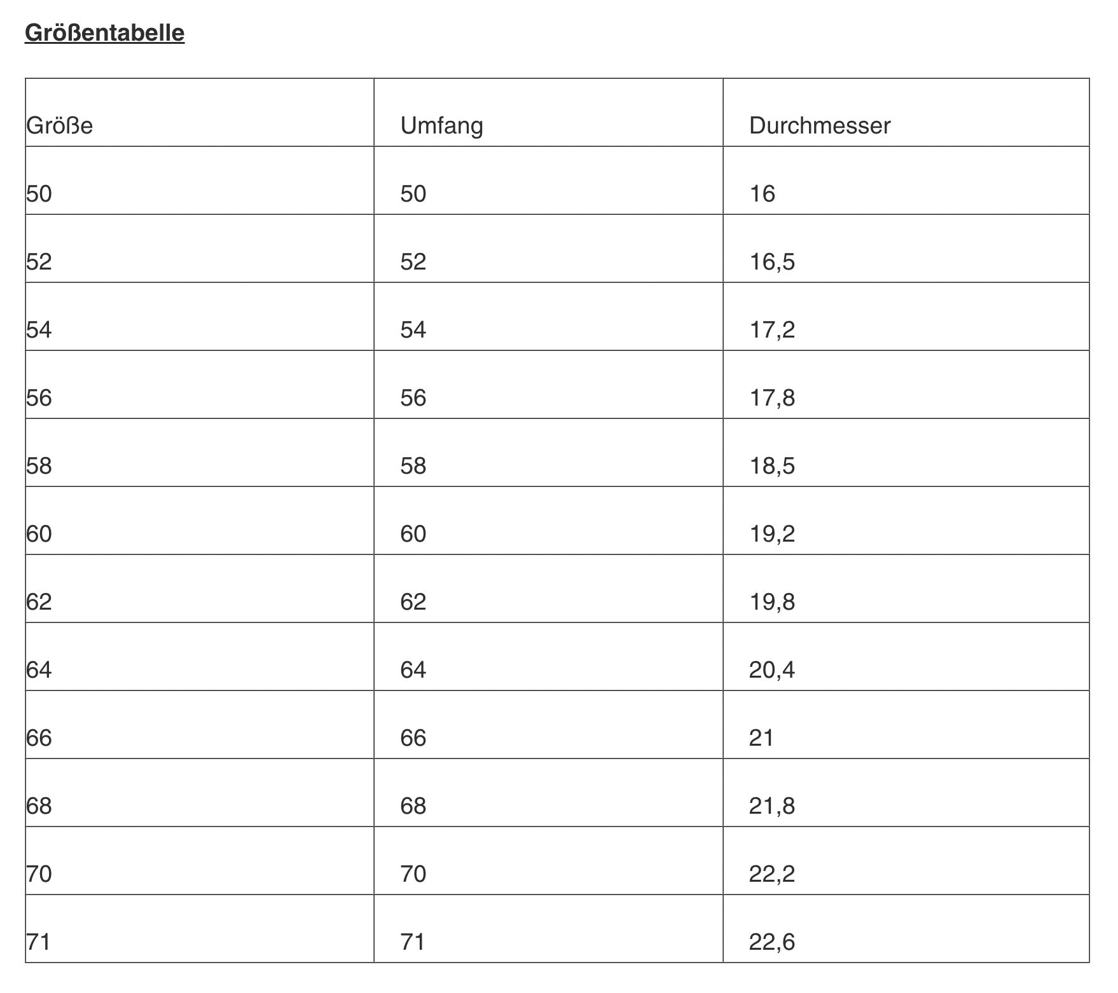The height and width of the screenshot is (993, 1118).
Task: Click diameter value 22,2
Action: [771, 874]
